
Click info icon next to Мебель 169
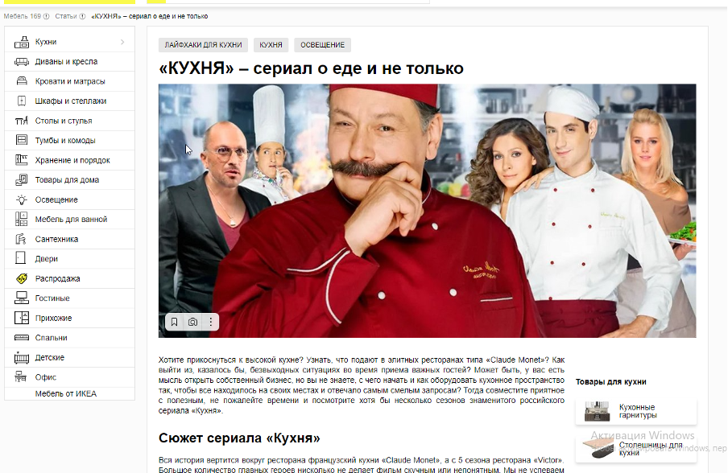[x=46, y=16]
